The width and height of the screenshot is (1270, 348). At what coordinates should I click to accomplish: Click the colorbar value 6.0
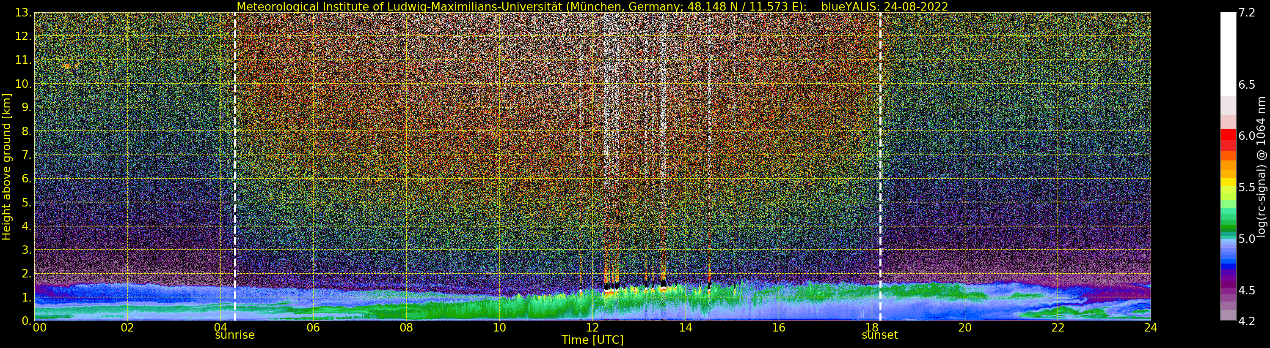coord(1246,136)
